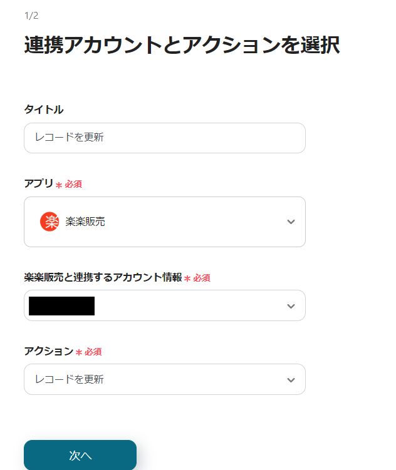Click 必須 marker beside the account information label
This screenshot has width=396, height=470.
point(202,278)
